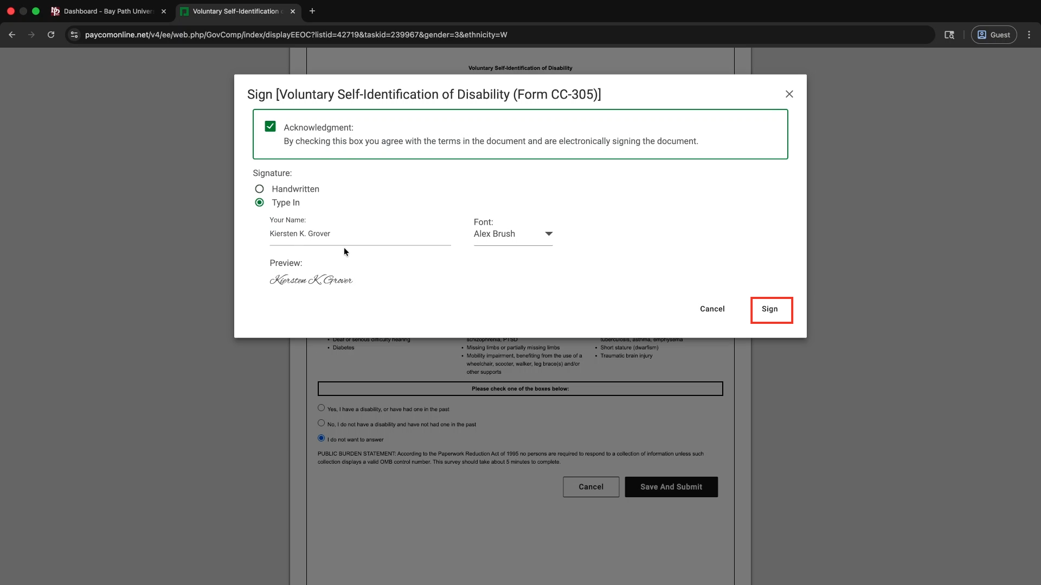This screenshot has height=585, width=1041.
Task: Open the Guest profile button
Action: 993,35
